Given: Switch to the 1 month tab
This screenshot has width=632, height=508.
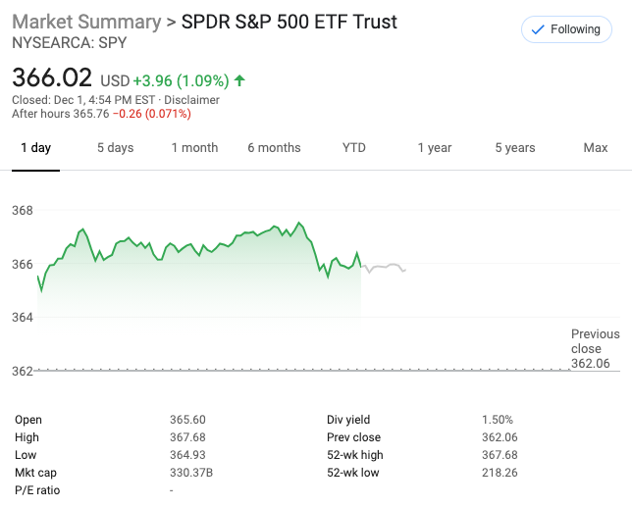Looking at the screenshot, I should [194, 148].
